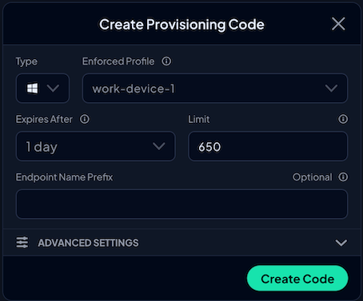Click the Endpoint Name Prefix label
Screen dimensions: 363x301
(x=64, y=177)
